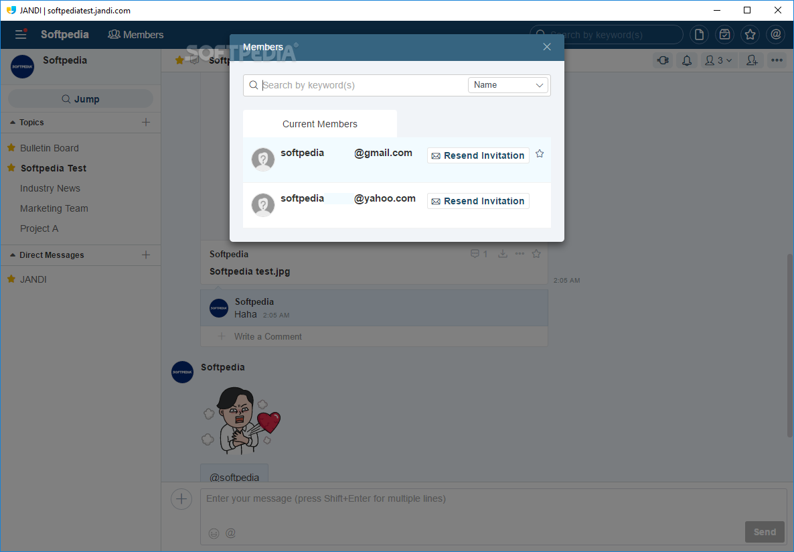This screenshot has height=552, width=794.
Task: Open the Softpedia Test topic
Action: click(x=54, y=168)
